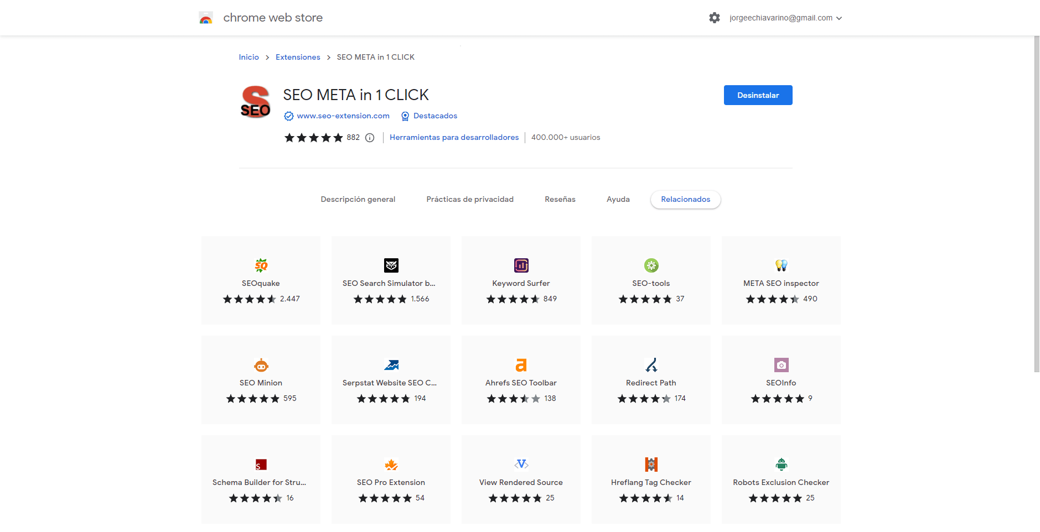Click the View Rendered Source icon

(x=521, y=465)
